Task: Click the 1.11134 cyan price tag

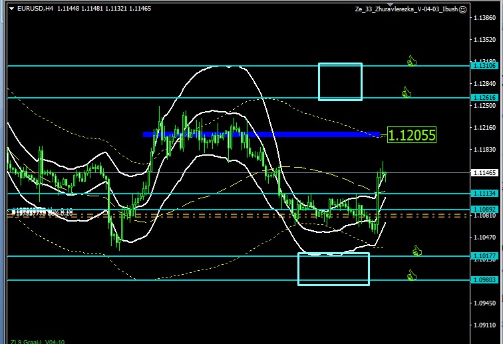Action: (484, 193)
